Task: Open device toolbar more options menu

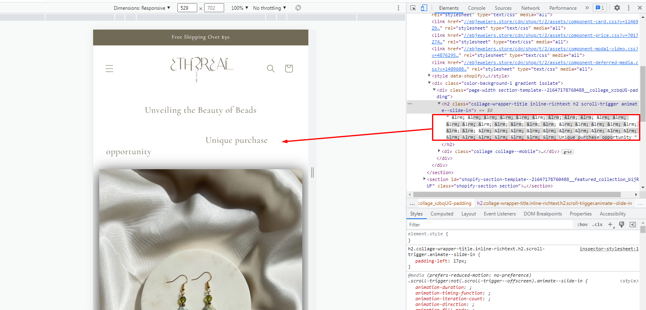Action: 398,8
